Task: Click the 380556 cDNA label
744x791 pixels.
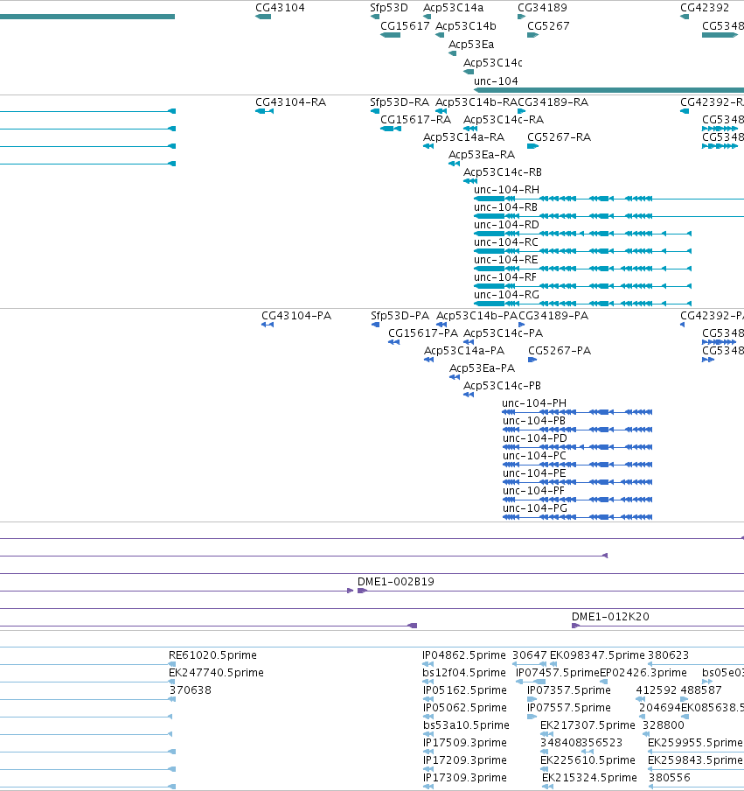Action: coord(670,777)
